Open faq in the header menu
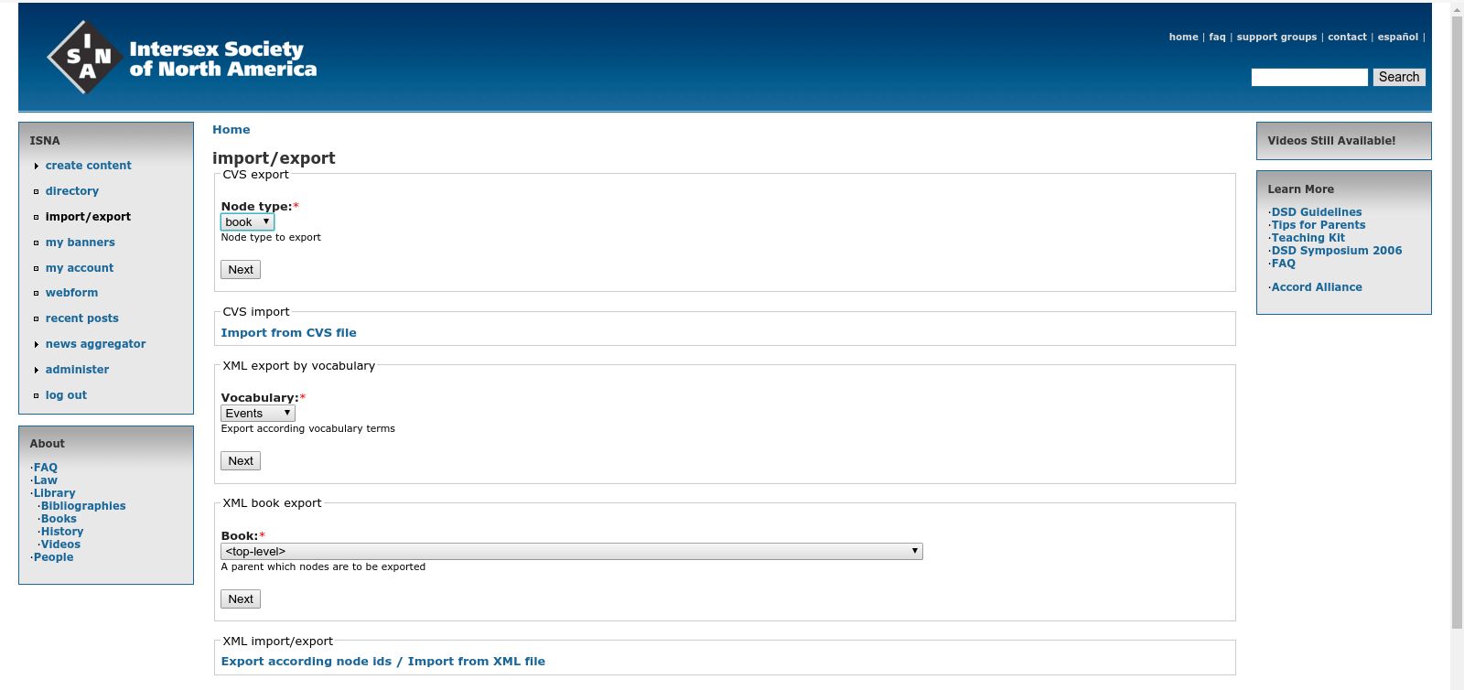The width and height of the screenshot is (1464, 690). pyautogui.click(x=1217, y=38)
